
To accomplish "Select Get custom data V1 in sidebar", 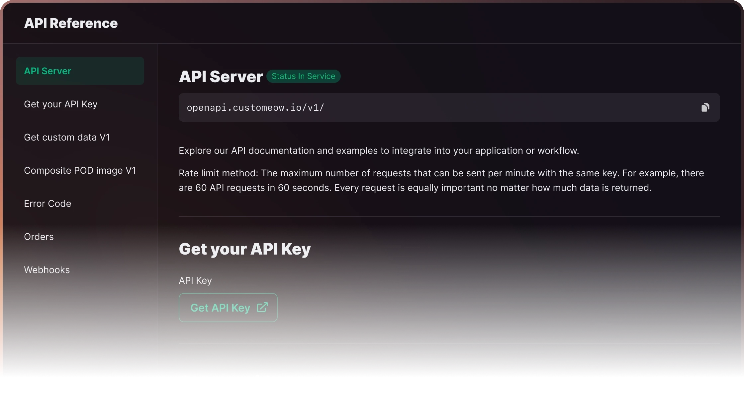I will pyautogui.click(x=67, y=137).
